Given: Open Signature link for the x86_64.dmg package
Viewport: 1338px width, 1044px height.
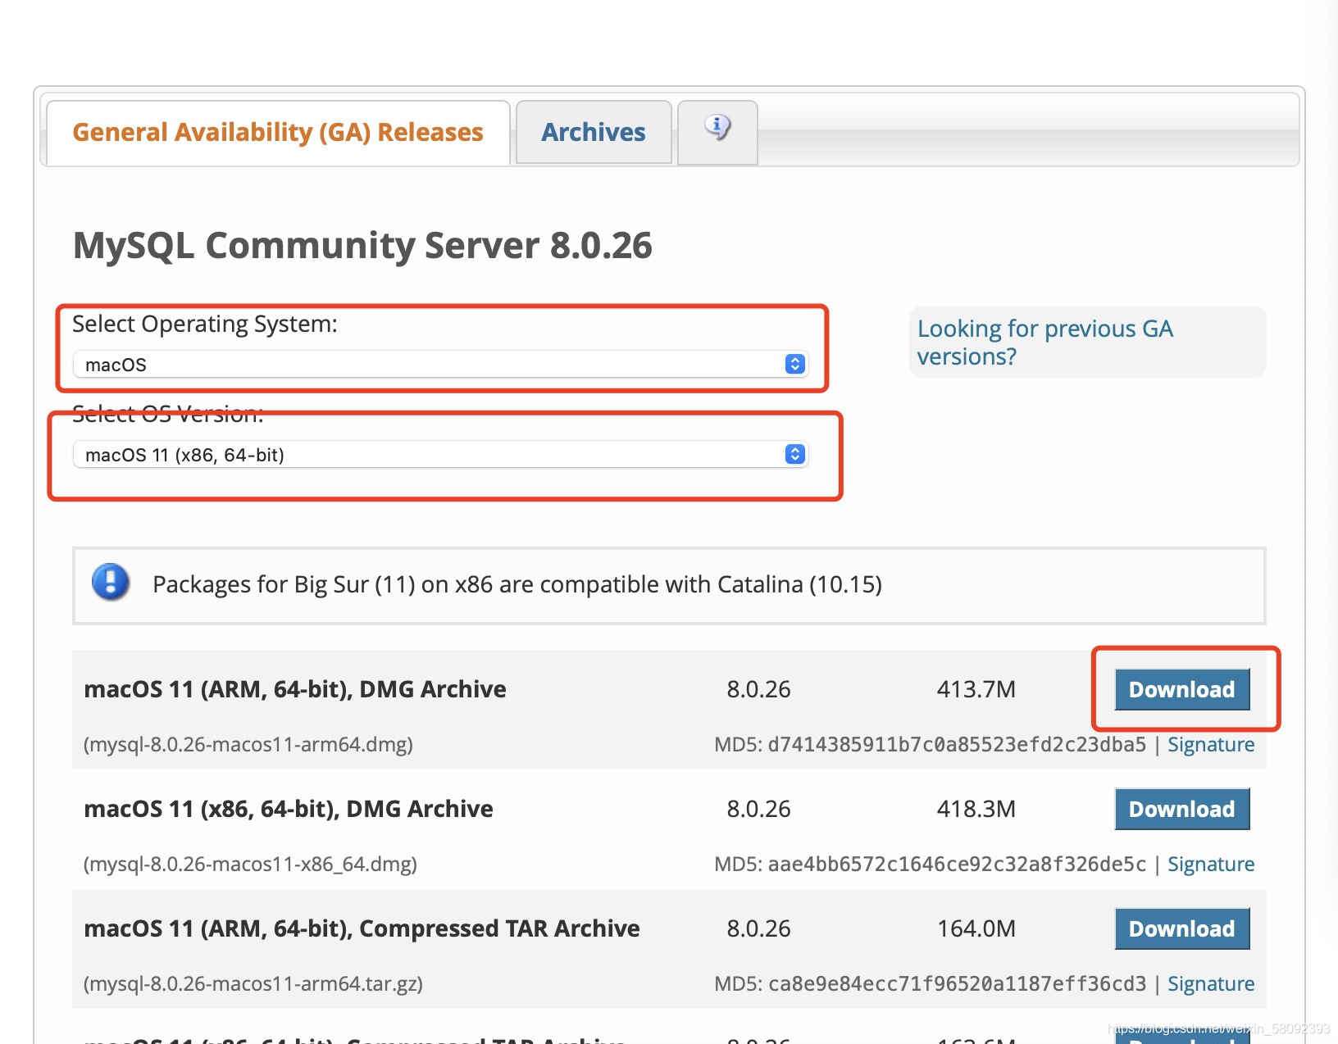Looking at the screenshot, I should pos(1210,865).
